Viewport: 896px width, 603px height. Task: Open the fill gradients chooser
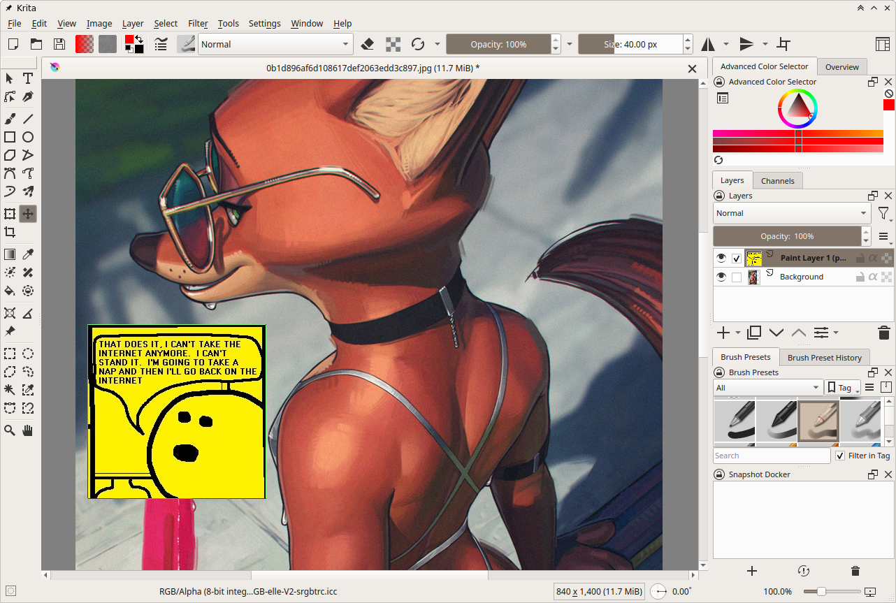85,44
